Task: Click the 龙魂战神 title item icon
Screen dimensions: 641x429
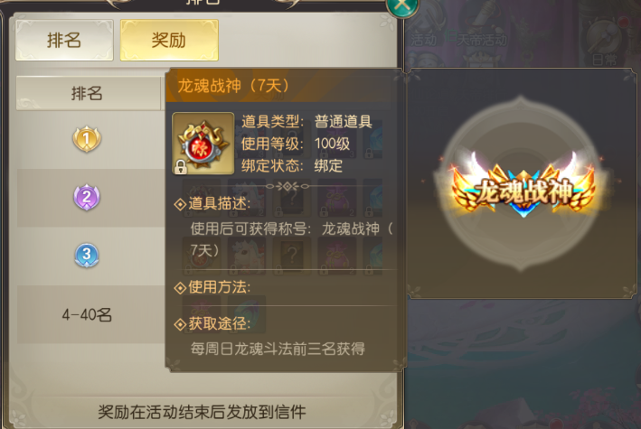Action: (203, 144)
